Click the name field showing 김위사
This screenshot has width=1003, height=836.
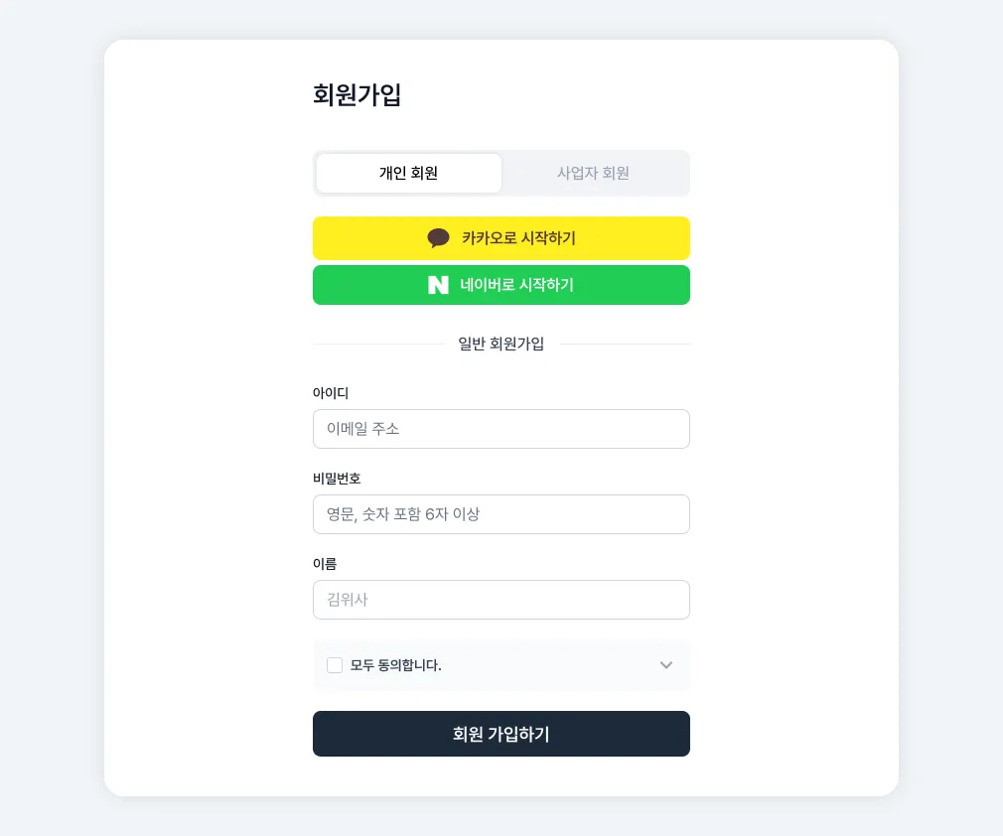tap(501, 600)
